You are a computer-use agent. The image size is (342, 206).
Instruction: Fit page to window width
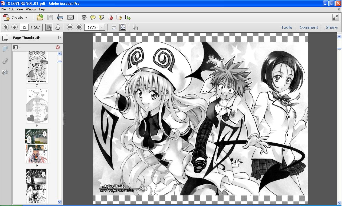[114, 27]
